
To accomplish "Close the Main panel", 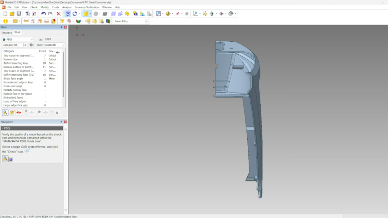I will tap(65, 27).
